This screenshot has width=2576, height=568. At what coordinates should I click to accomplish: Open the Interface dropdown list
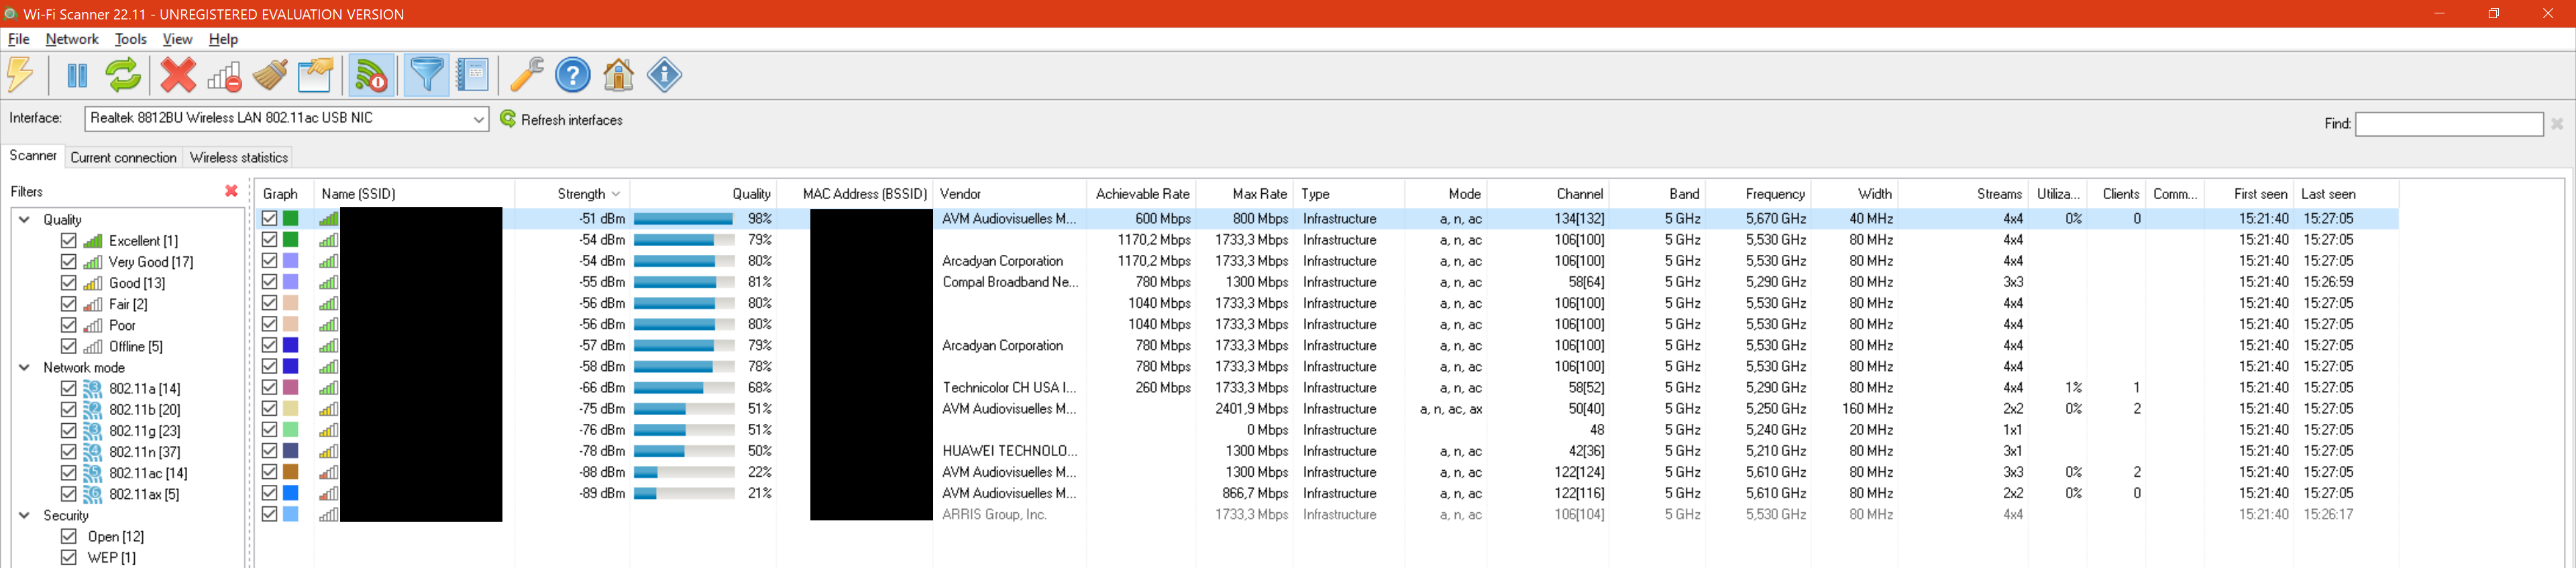click(x=478, y=119)
